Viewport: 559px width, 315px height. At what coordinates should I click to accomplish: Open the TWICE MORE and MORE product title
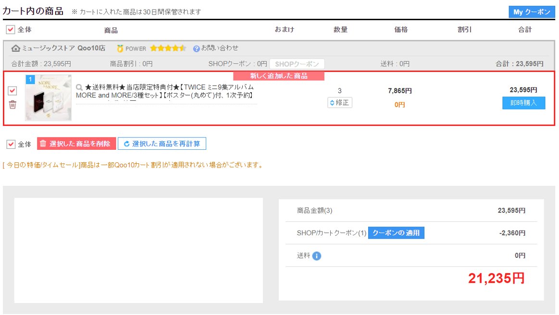point(165,91)
